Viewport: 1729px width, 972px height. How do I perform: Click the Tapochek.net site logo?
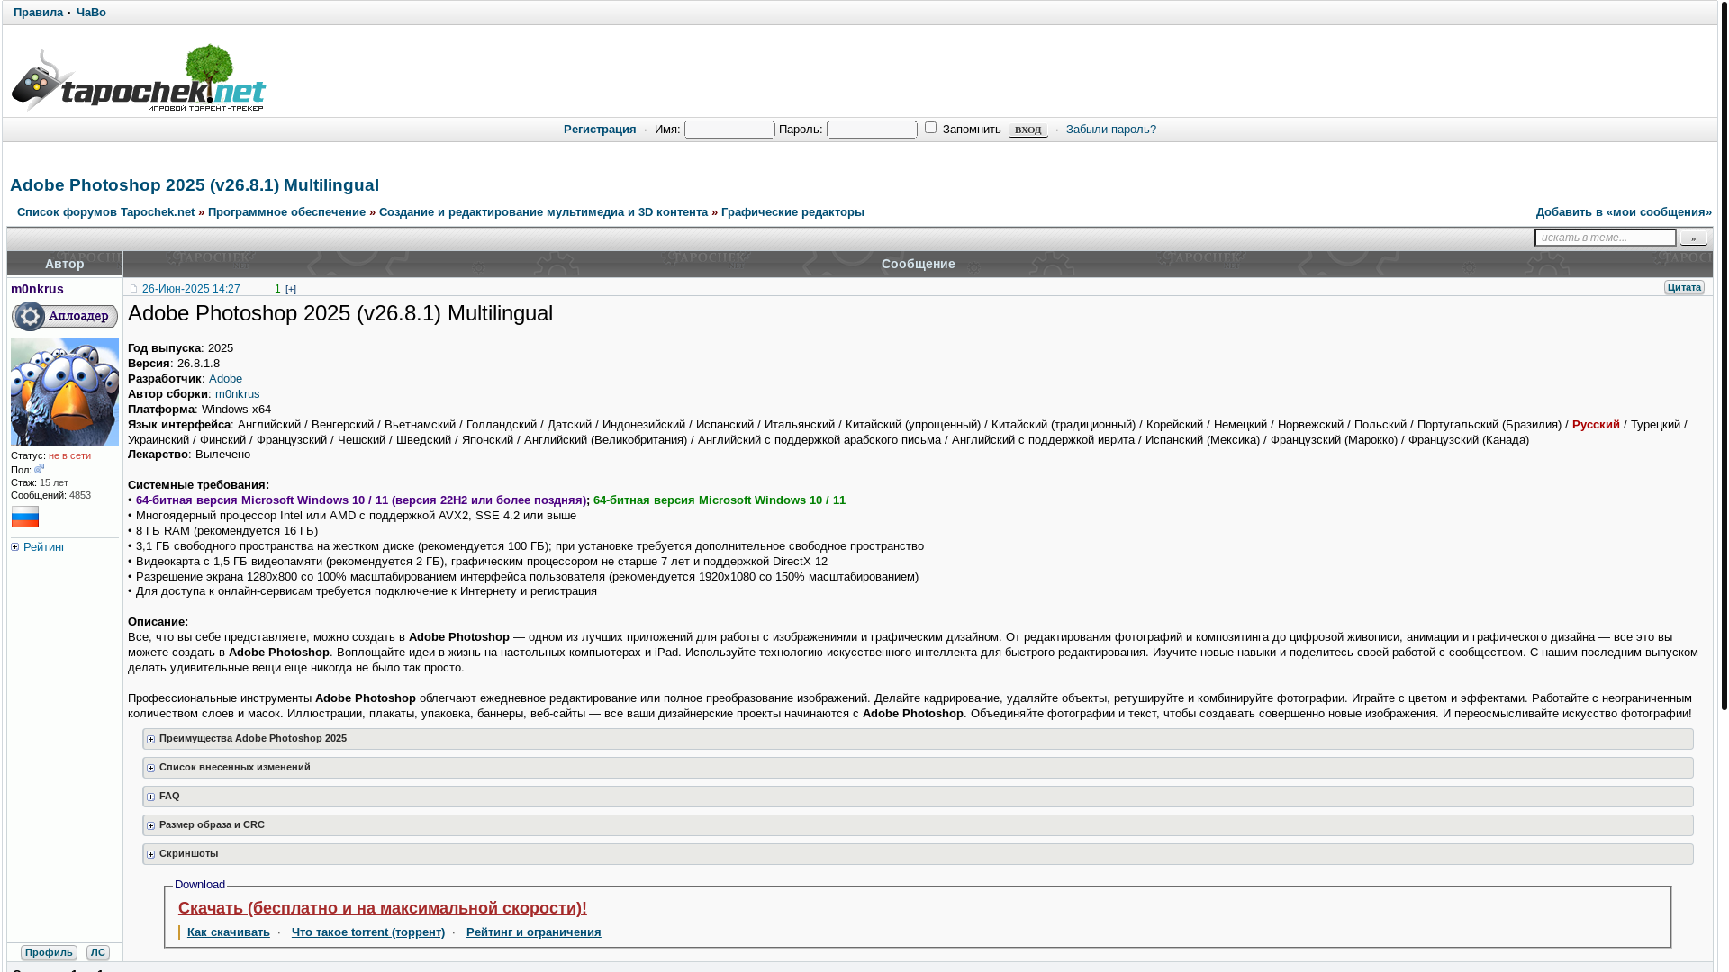[139, 77]
